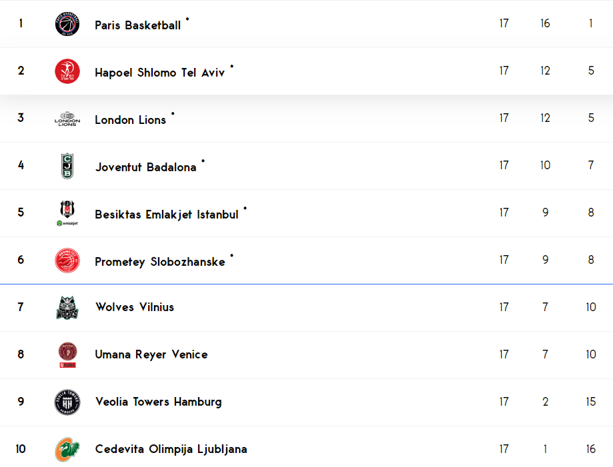Click the Cedevita Olimpija dragon logo
Viewport: 613px width, 467px height.
(67, 450)
